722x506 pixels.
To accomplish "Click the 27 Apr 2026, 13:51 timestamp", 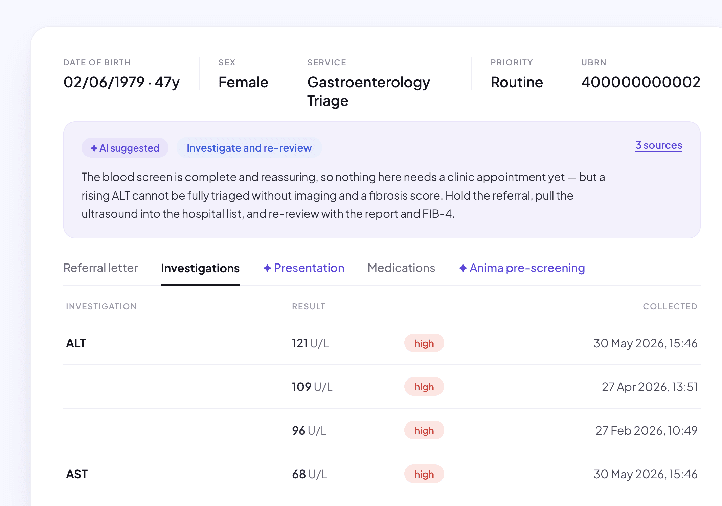I will coord(650,387).
